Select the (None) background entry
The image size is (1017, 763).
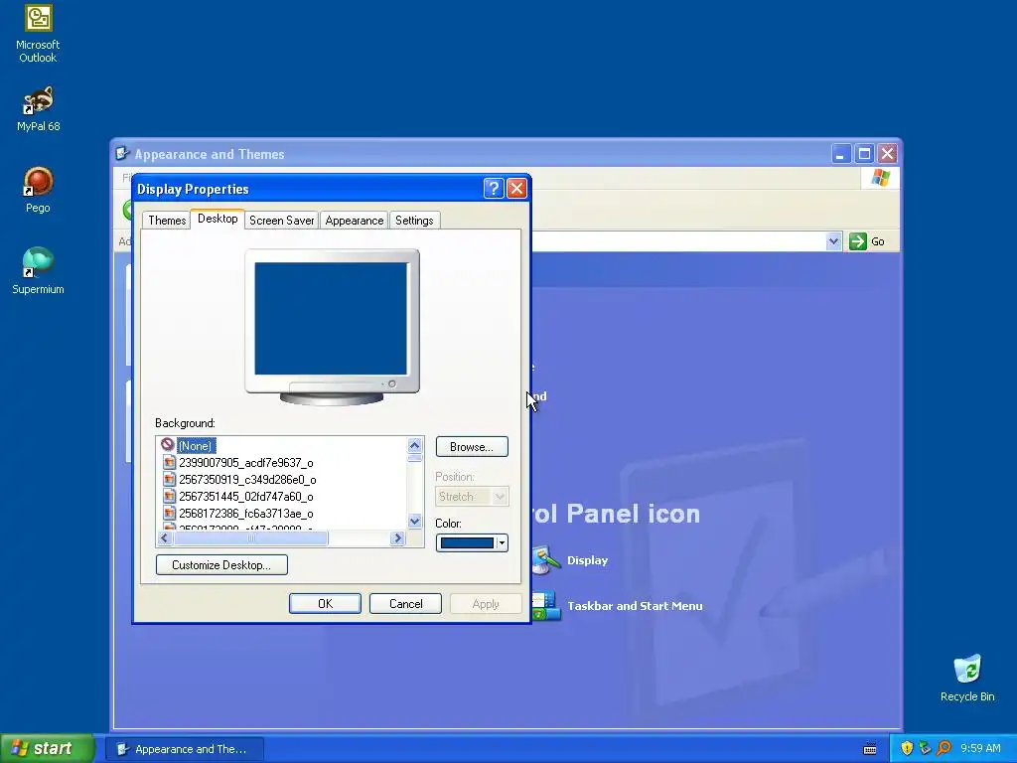tap(196, 446)
